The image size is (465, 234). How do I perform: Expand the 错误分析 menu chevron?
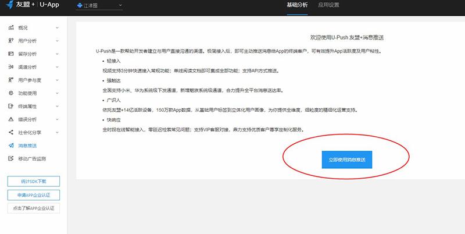[57, 119]
